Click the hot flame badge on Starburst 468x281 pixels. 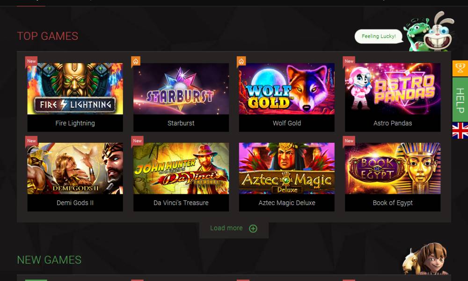point(136,61)
